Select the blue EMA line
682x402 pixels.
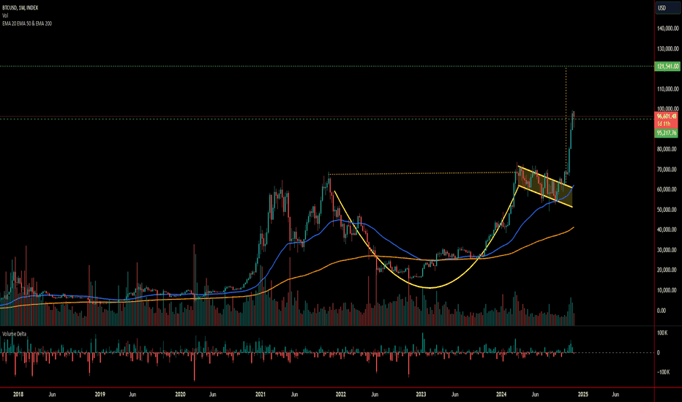391,243
